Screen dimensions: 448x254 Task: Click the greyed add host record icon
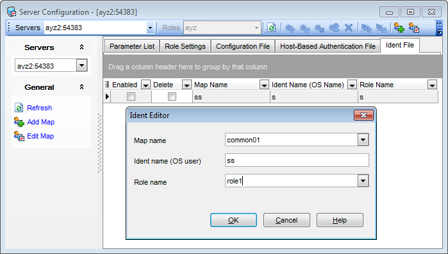pyautogui.click(x=367, y=28)
